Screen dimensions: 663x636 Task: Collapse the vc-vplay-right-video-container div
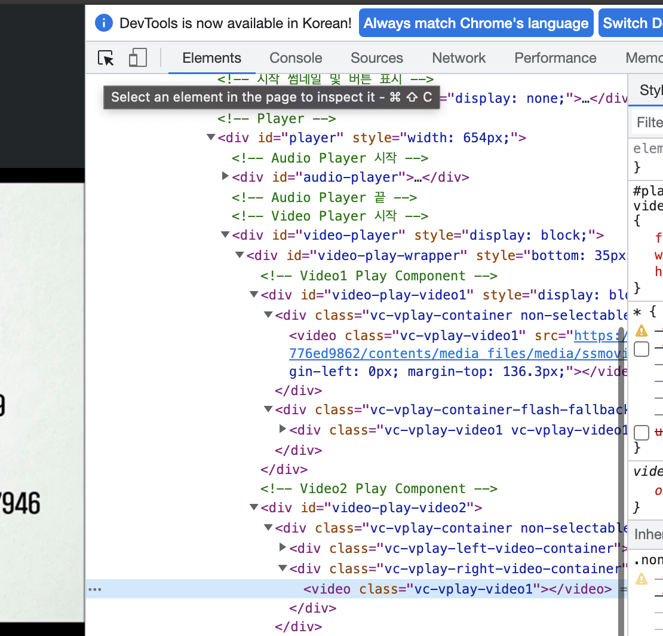point(283,568)
